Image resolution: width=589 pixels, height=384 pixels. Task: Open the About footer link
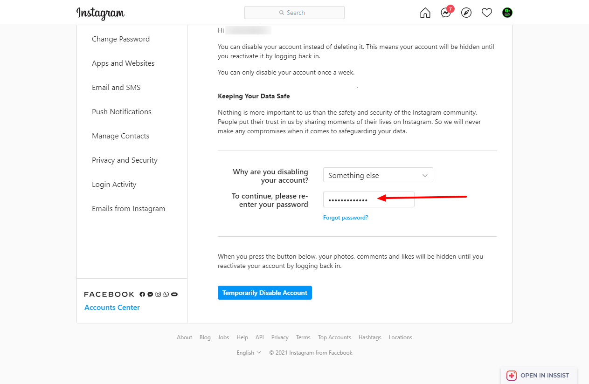[x=184, y=337]
